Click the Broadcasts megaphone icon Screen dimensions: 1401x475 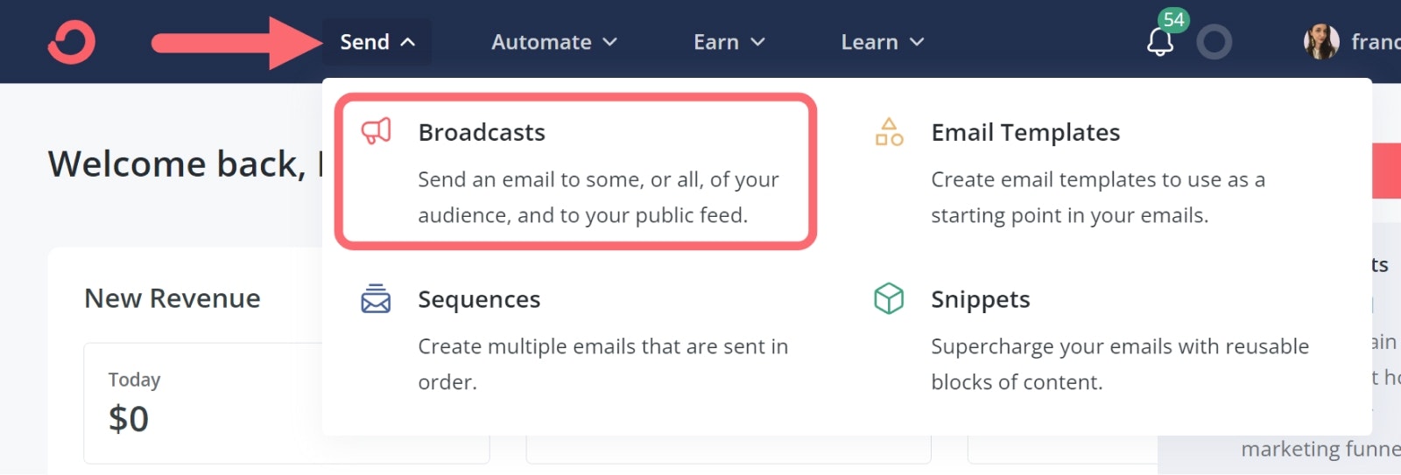(377, 132)
